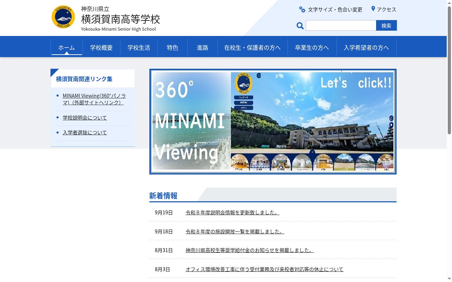Open MINAMI Viewing 360° panorama link
Viewport: 452px width, 282px height.
click(94, 99)
